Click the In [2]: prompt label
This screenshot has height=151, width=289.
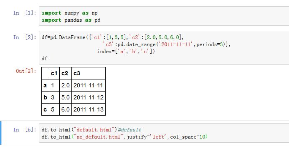coord(25,37)
